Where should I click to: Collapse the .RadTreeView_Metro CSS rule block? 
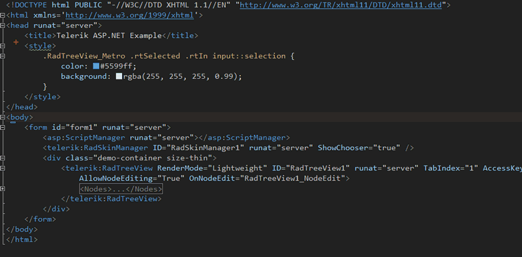pos(3,56)
